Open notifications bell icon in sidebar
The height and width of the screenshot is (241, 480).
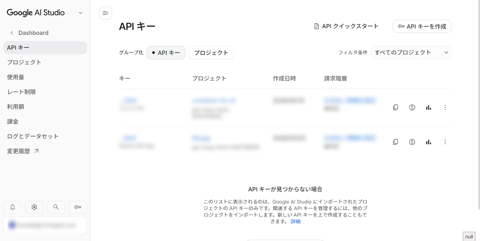click(13, 207)
